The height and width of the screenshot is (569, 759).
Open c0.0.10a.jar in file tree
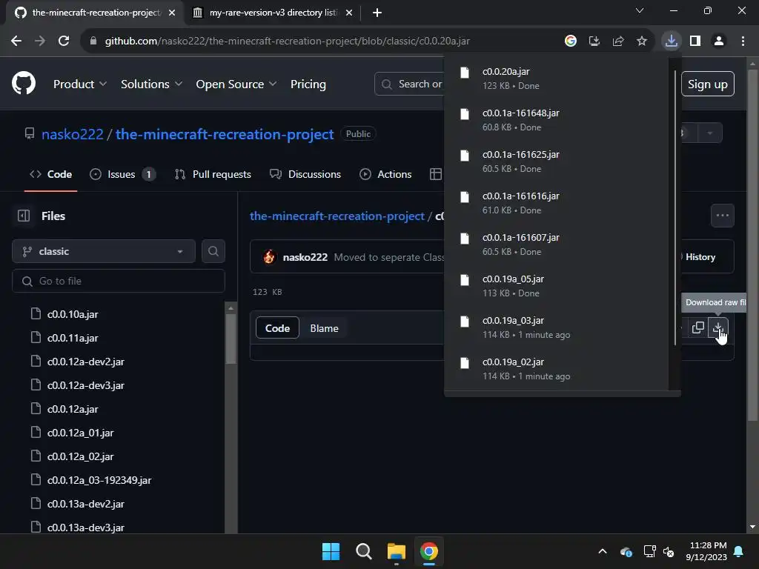pyautogui.click(x=73, y=314)
